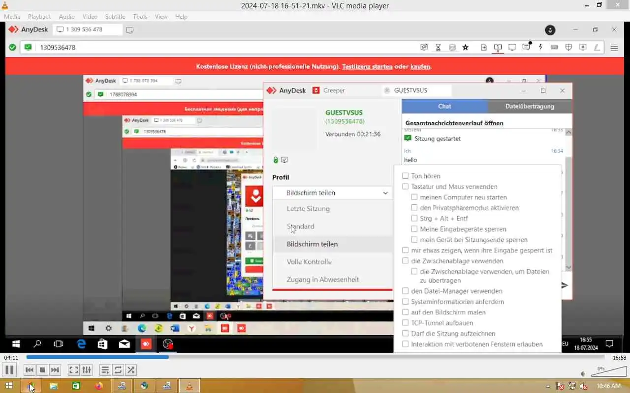
Task: Click the favorite star icon in AnyDesk toolbar
Action: click(x=466, y=48)
